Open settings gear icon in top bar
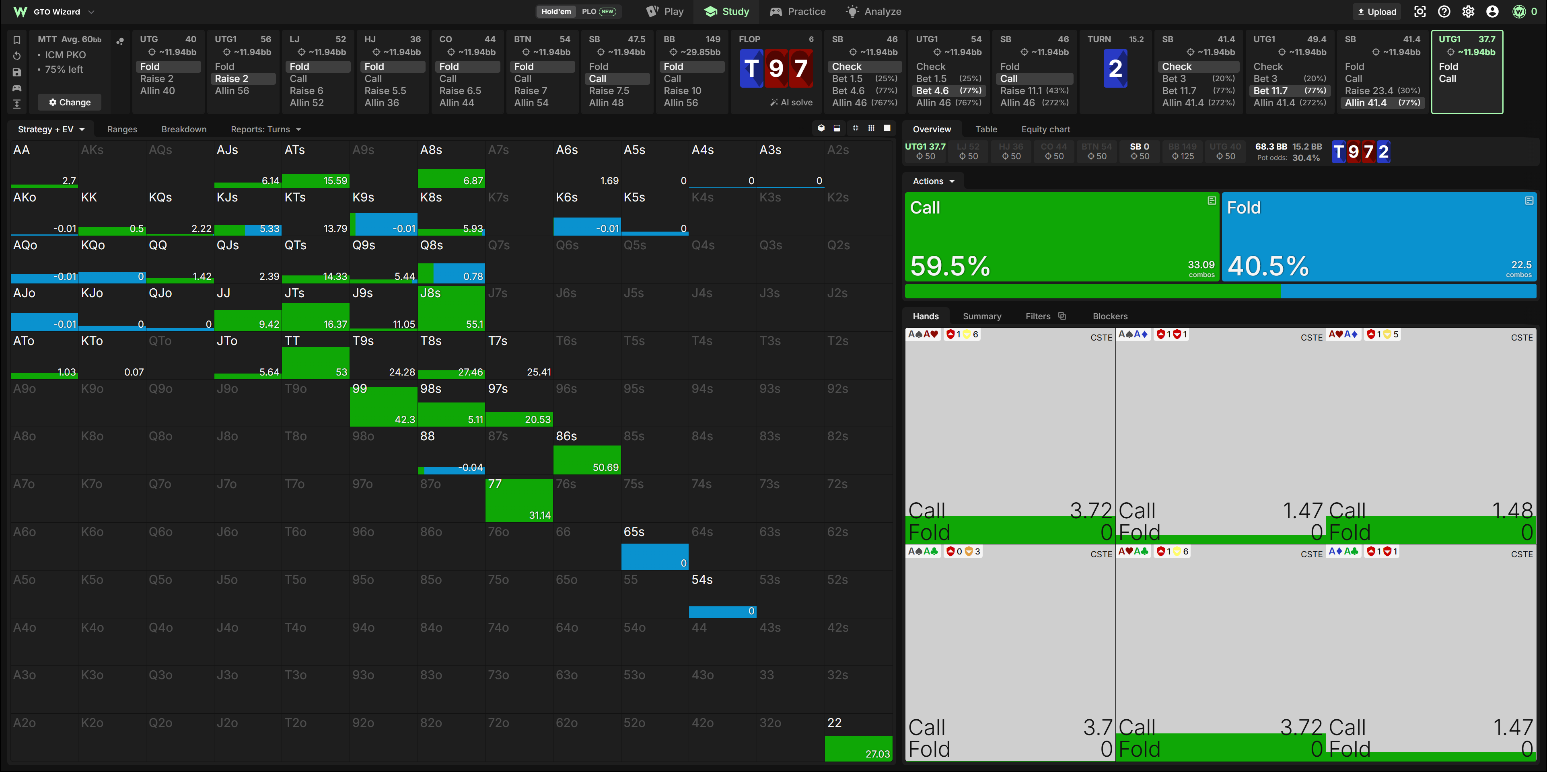The image size is (1547, 772). (1468, 11)
